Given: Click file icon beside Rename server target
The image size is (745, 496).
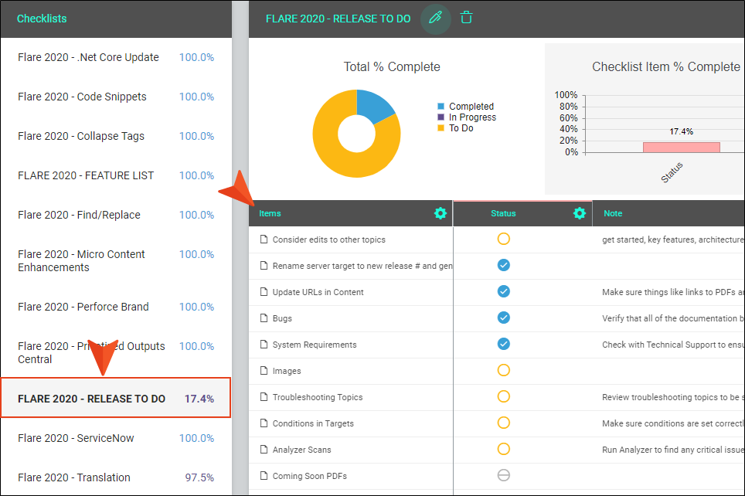Looking at the screenshot, I should [x=264, y=265].
